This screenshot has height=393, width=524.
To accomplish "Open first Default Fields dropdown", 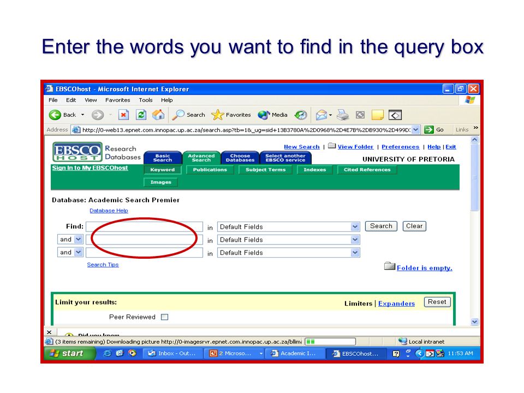I will pos(355,227).
